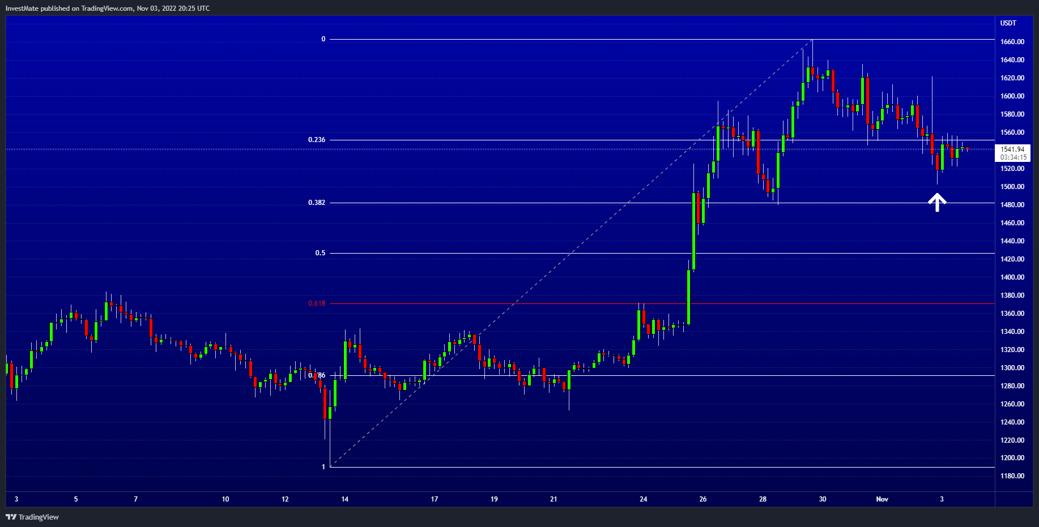
Task: Click the date axis label 30
Action: click(x=823, y=499)
